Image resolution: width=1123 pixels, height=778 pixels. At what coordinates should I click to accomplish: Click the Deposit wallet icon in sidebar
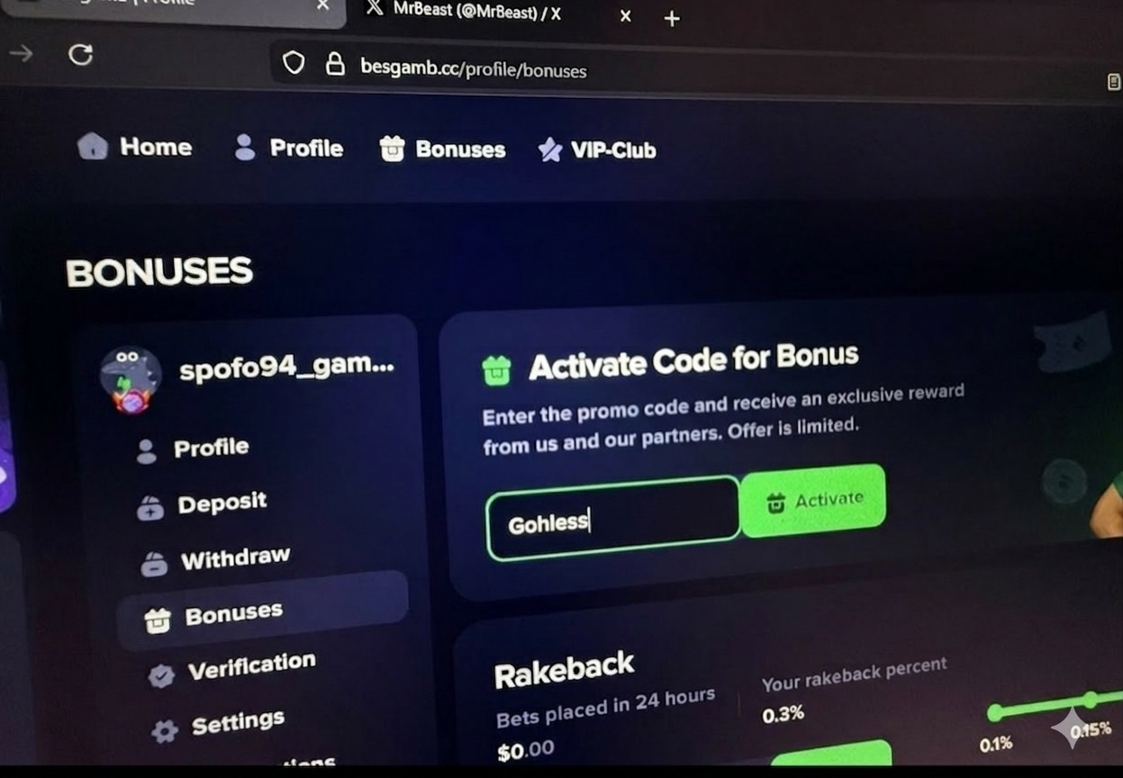tap(150, 508)
